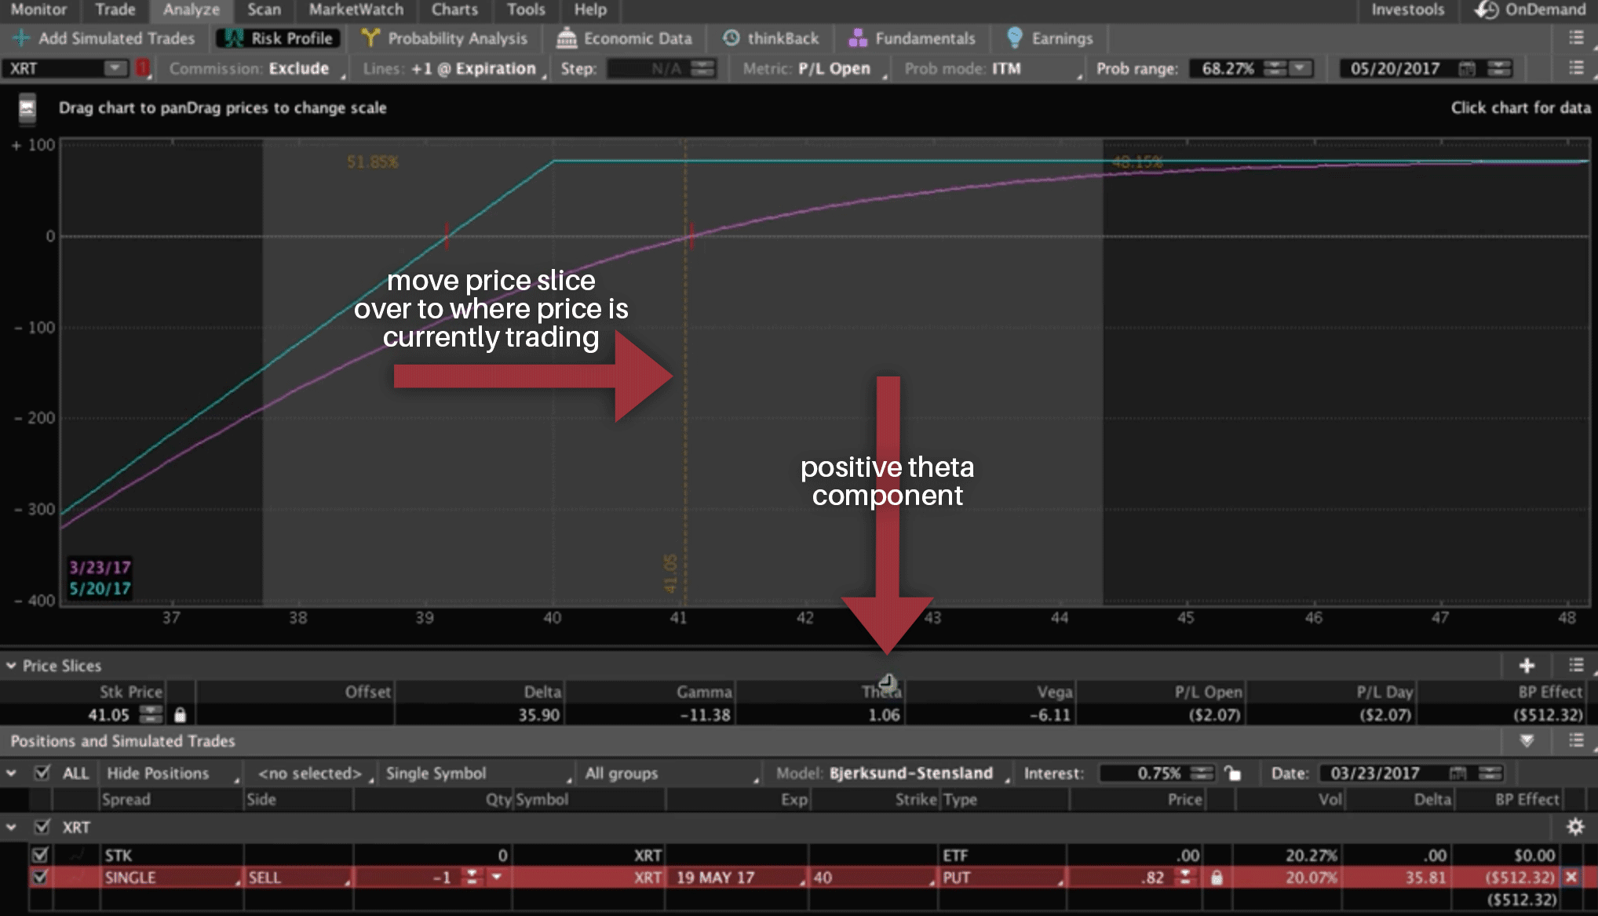This screenshot has width=1598, height=916.
Task: Open the settings-row list menu icon
Action: point(1576,68)
